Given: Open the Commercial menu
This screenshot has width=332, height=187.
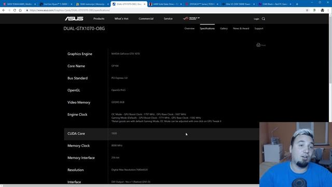Looking at the screenshot, I should coord(146,19).
